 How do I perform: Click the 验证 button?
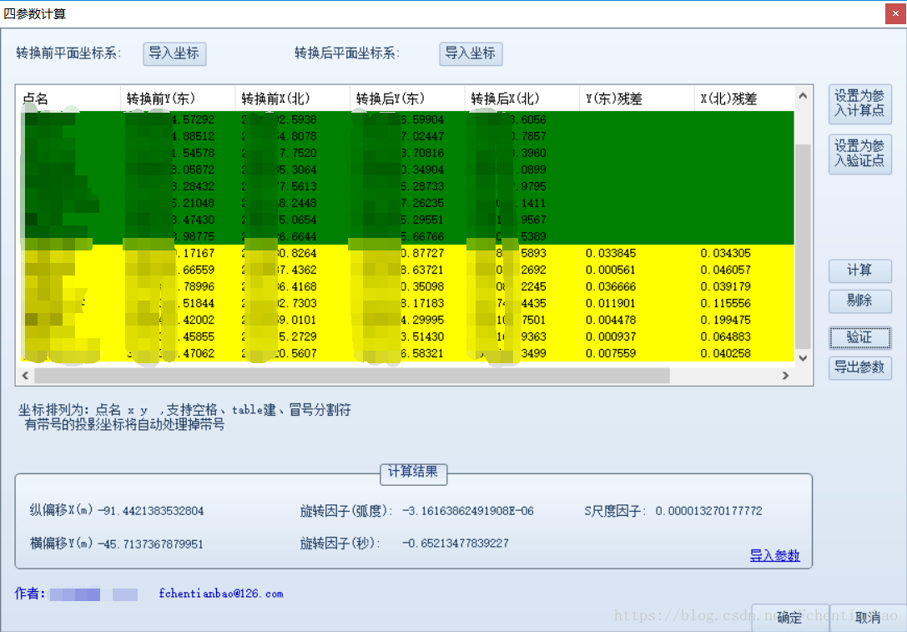(859, 337)
